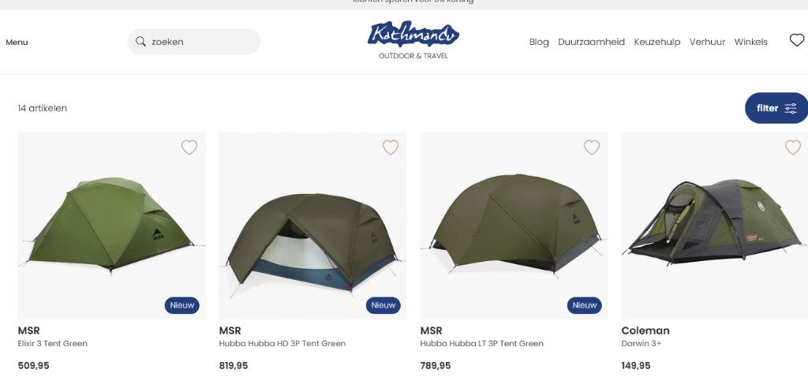Click the Kathmandu logo

(413, 40)
